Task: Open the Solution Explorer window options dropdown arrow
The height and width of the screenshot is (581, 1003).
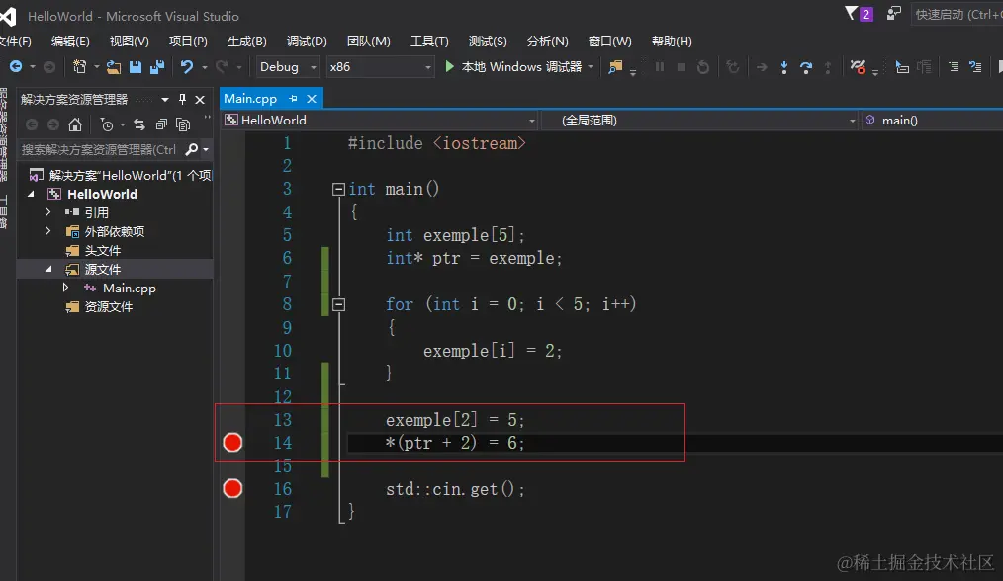Action: pyautogui.click(x=165, y=100)
